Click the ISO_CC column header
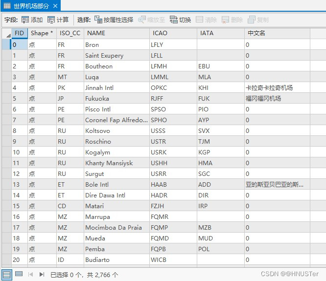 point(70,33)
